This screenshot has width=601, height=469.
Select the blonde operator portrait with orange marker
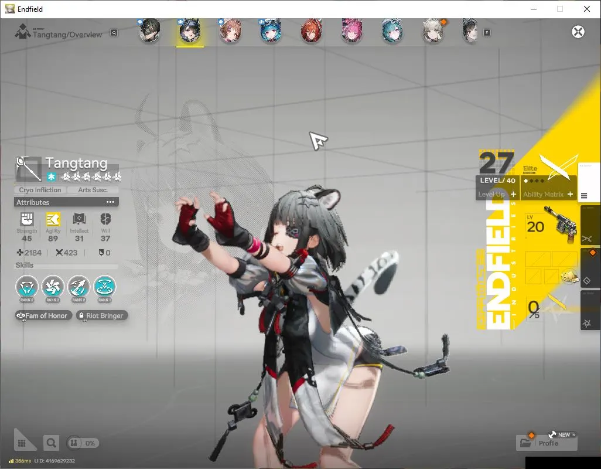coord(433,31)
